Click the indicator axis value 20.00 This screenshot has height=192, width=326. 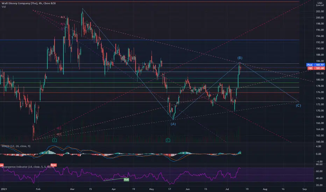pos(319,185)
